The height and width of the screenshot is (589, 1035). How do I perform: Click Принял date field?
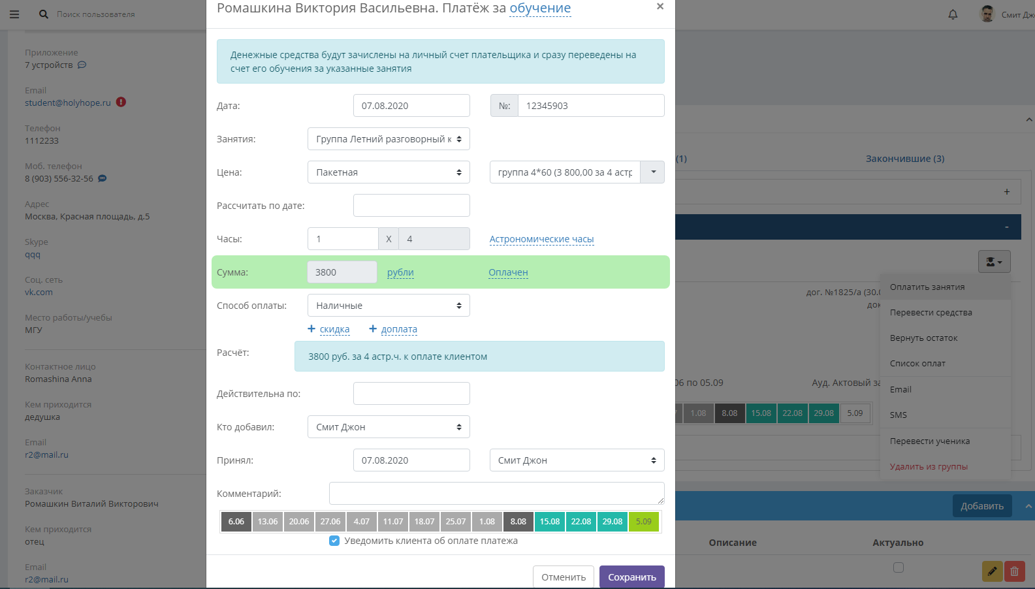(x=411, y=460)
